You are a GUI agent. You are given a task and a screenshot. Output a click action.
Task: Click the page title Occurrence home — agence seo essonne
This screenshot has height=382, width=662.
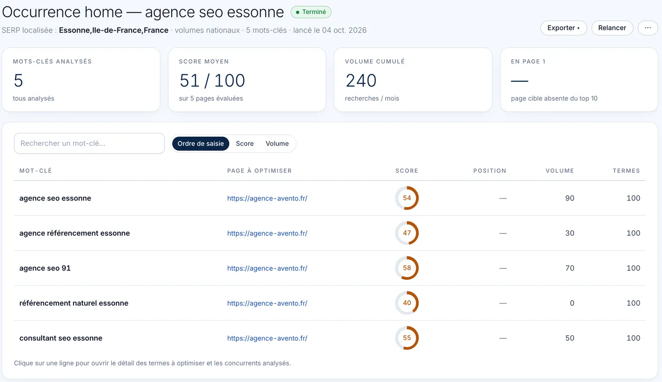(143, 12)
